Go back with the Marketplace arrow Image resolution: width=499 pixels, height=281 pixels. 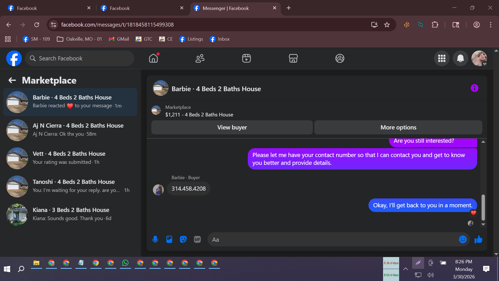coord(12,80)
